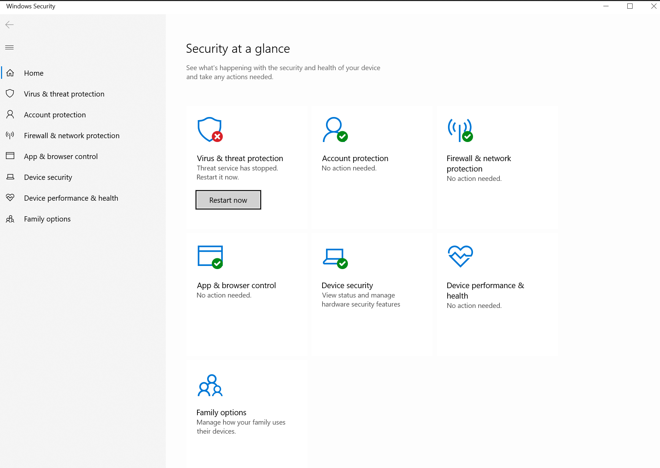Click 'View status and manage hardware security features'

pos(361,300)
